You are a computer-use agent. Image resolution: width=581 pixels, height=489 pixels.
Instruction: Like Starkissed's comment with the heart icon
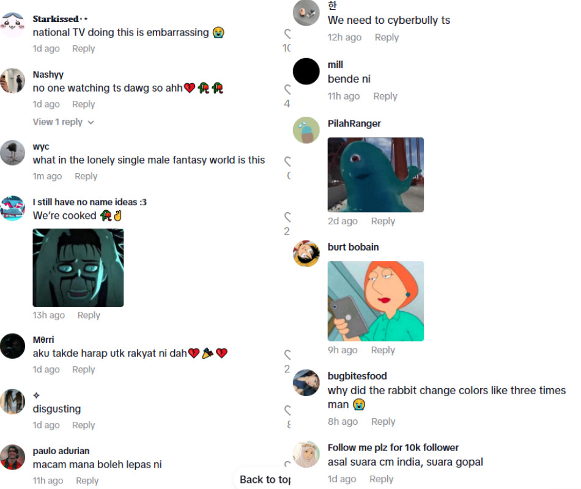(287, 34)
